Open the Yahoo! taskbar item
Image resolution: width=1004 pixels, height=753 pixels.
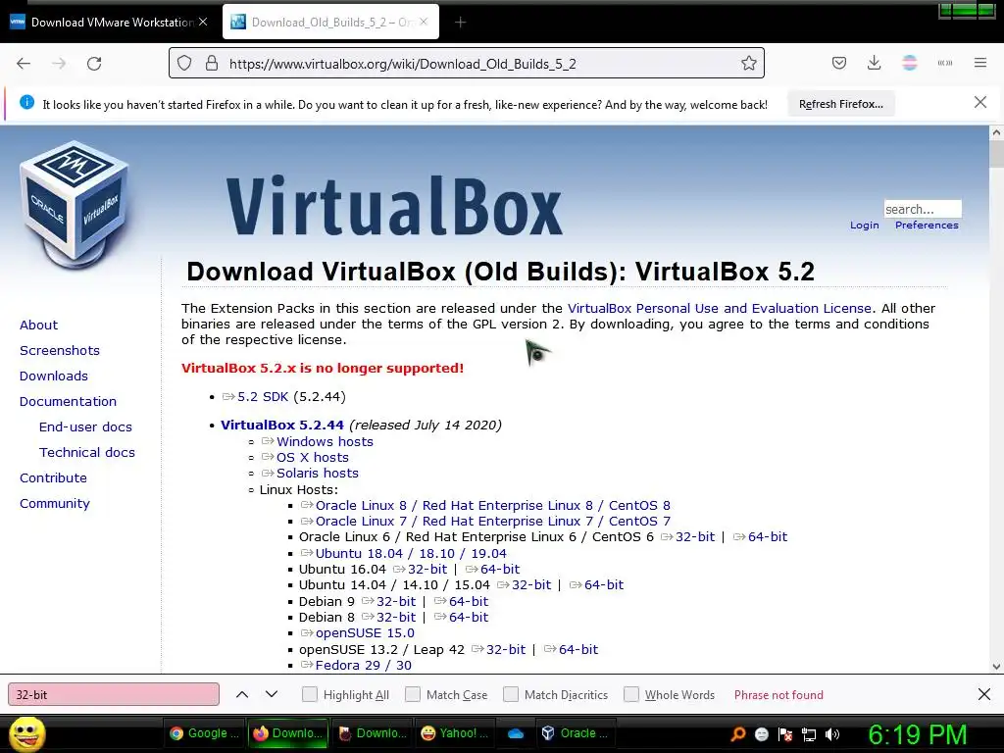pyautogui.click(x=455, y=733)
